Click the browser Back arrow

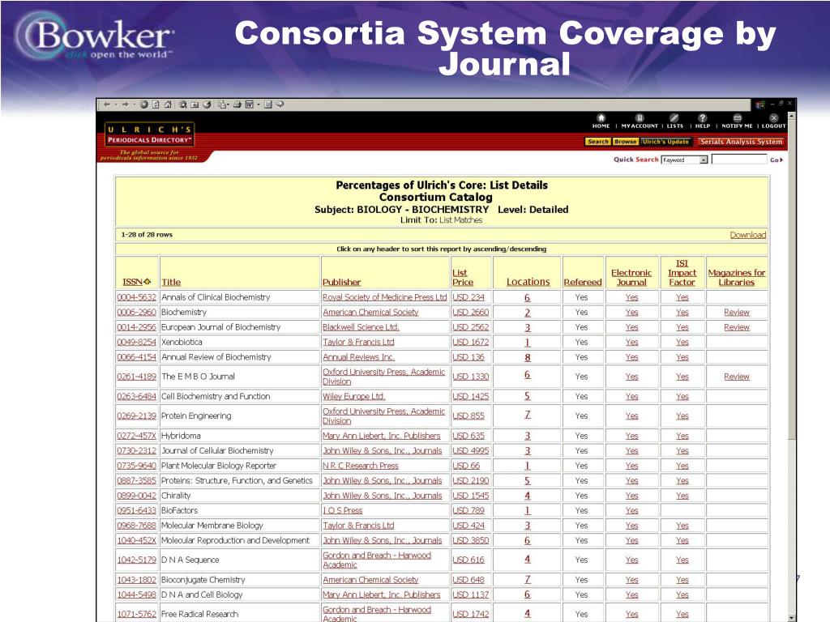107,104
